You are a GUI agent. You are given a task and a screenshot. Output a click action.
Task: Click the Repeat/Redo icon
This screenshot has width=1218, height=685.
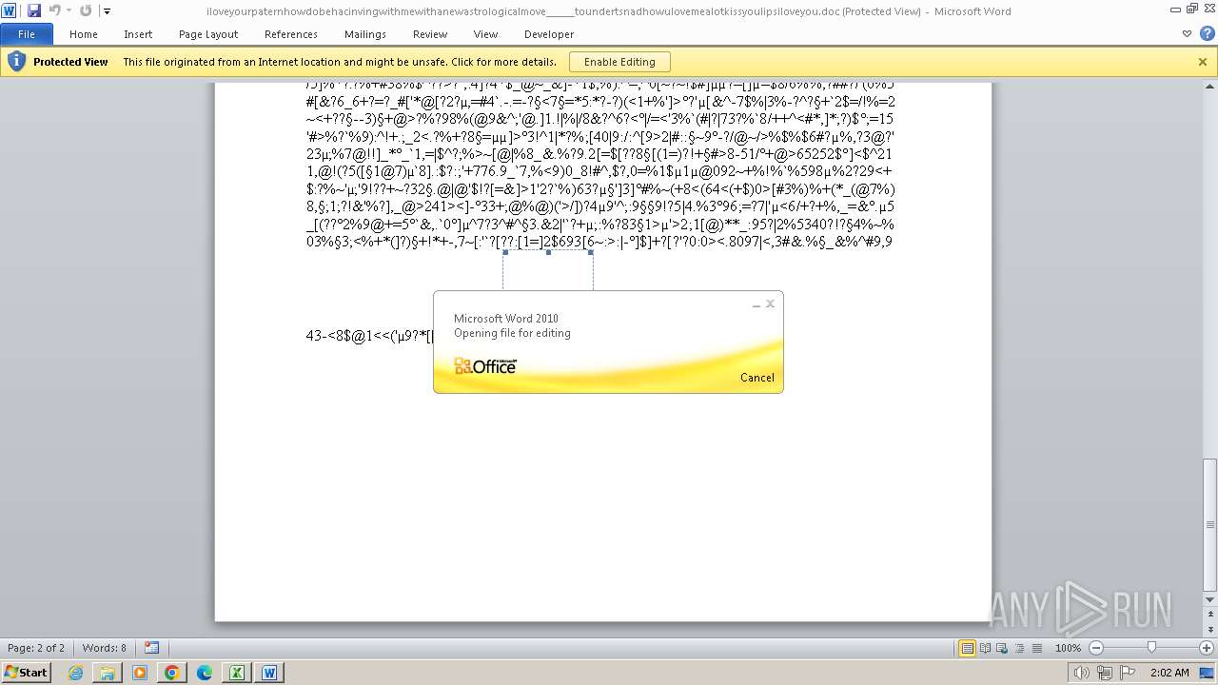(86, 10)
